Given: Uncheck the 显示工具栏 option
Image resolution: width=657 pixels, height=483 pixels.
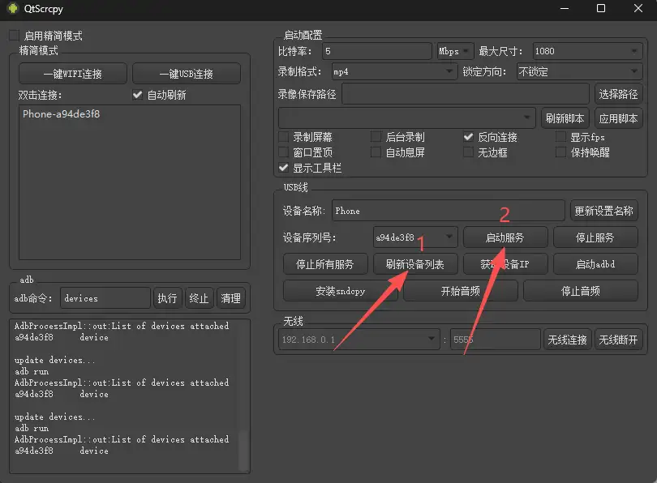Looking at the screenshot, I should pyautogui.click(x=284, y=168).
